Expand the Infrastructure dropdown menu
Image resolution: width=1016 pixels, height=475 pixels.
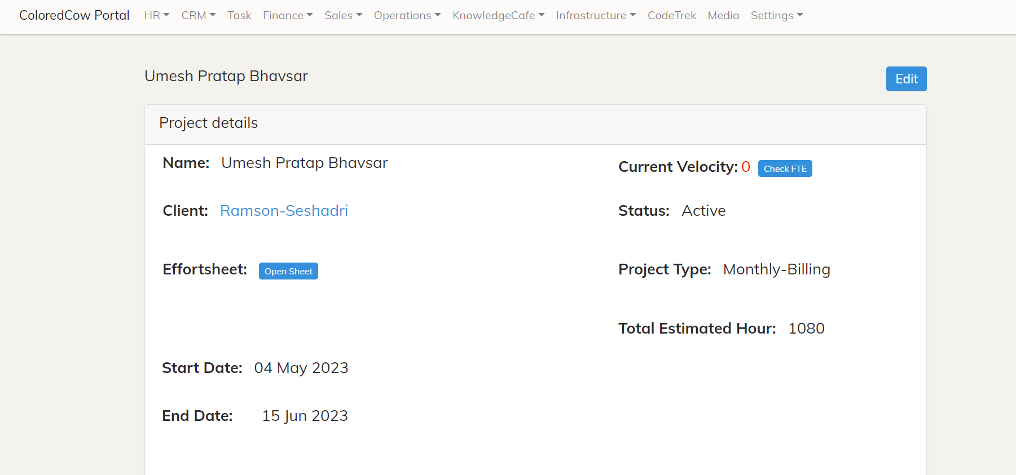coord(596,15)
